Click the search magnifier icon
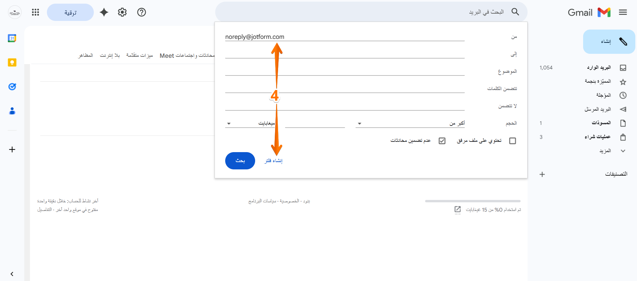Viewport: 637px width, 281px height. [x=515, y=12]
